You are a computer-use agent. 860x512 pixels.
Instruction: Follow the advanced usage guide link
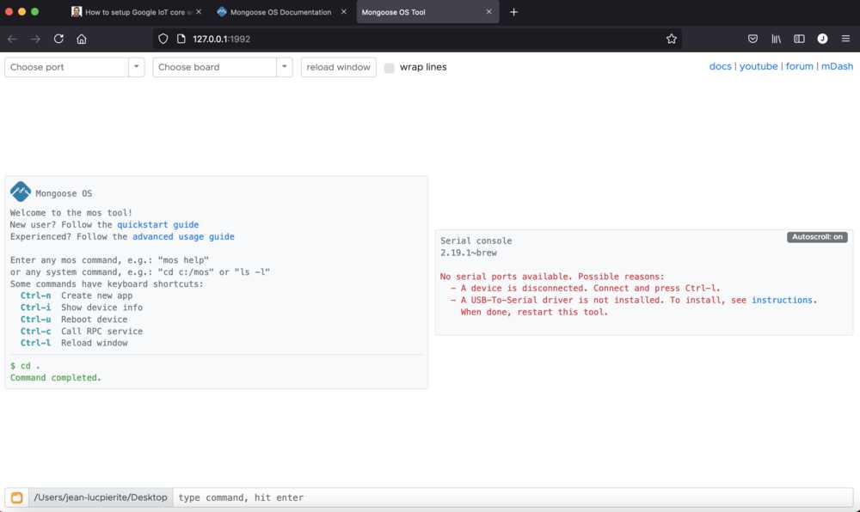(x=183, y=236)
